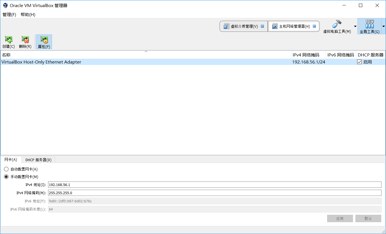Sort by IPv4 网络掩码 column header
The height and width of the screenshot is (234, 386).
pyautogui.click(x=309, y=55)
